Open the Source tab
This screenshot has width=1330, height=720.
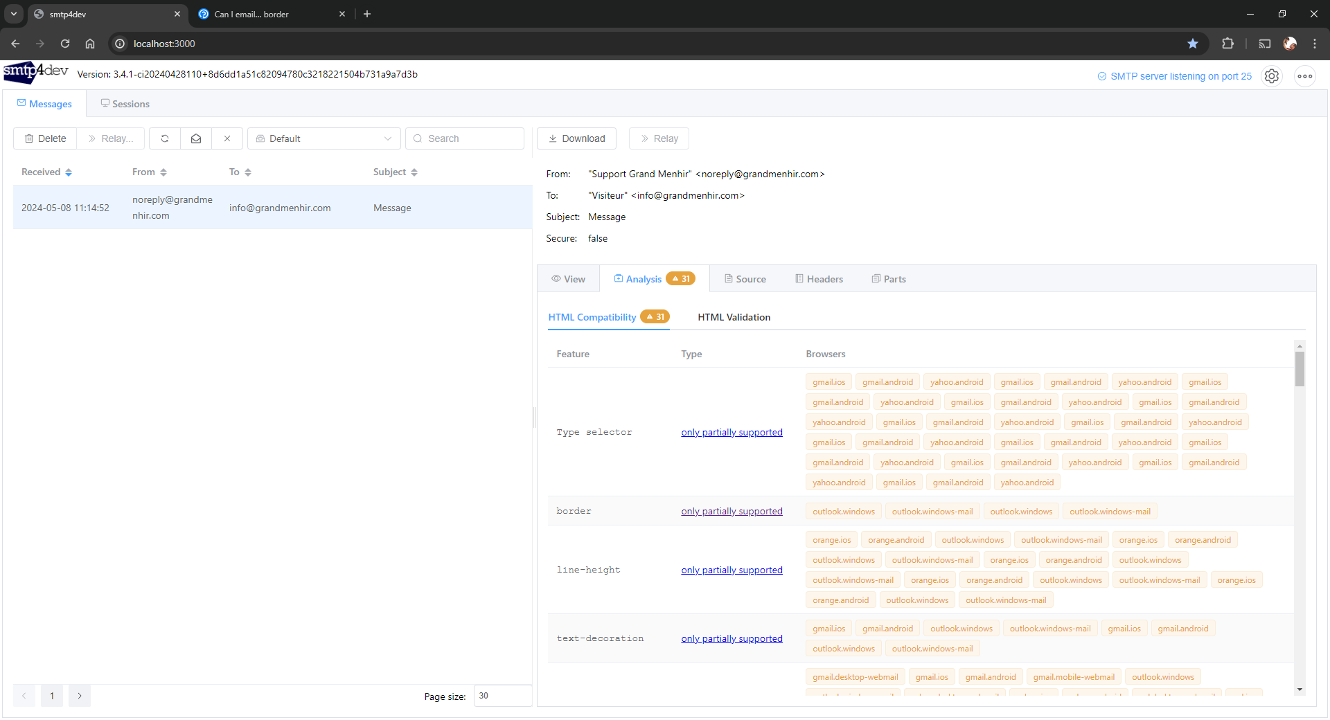click(745, 279)
